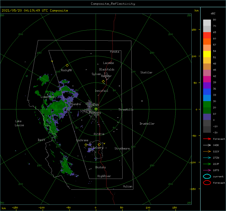Select the 45 dBZ pink swatch
Viewport: 226px width, 211px height.
pos(207,73)
